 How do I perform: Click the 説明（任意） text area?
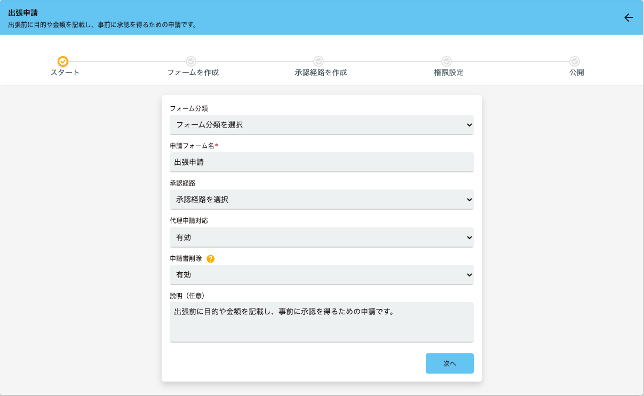(321, 322)
